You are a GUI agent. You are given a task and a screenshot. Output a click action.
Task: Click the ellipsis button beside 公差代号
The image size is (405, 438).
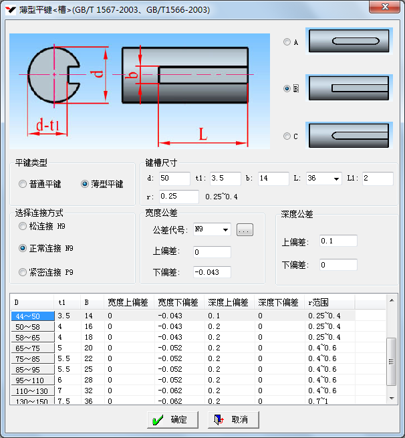pyautogui.click(x=245, y=229)
